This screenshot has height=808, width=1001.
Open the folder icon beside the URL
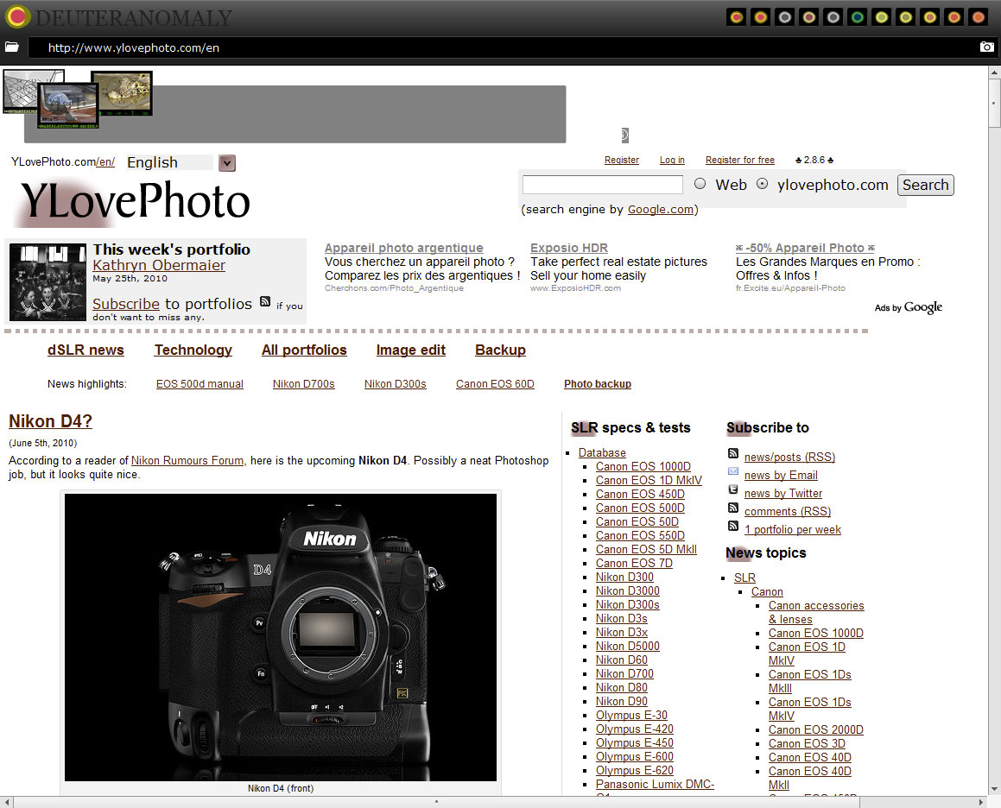coord(12,47)
